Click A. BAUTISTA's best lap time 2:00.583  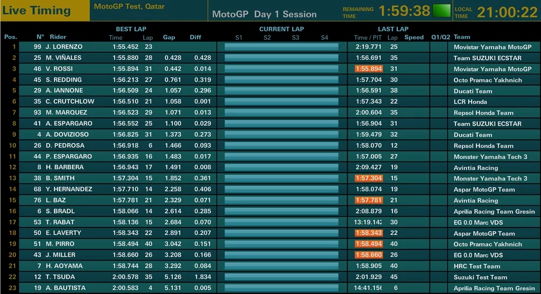click(x=125, y=288)
